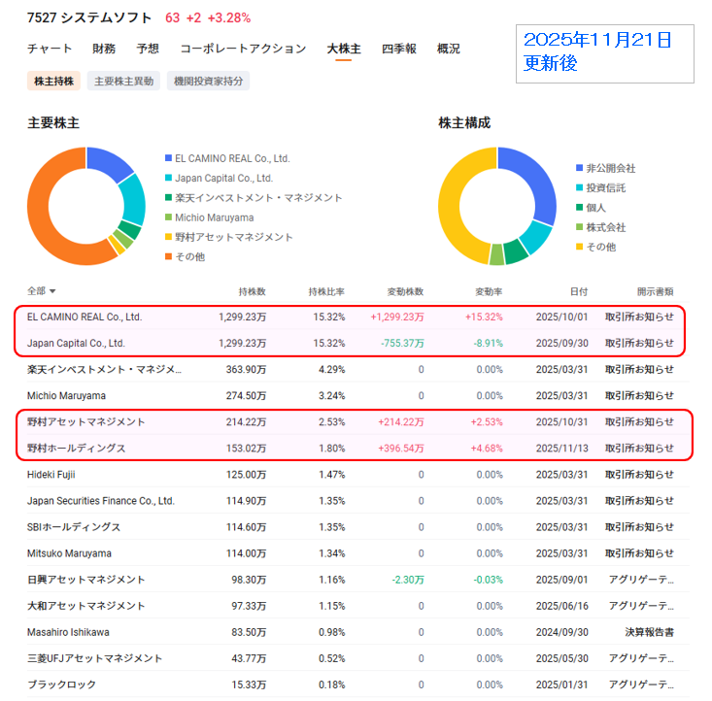This screenshot has width=712, height=701.
Task: Click the blue EL CAMINO REAL legend marker
Action: coord(168,158)
